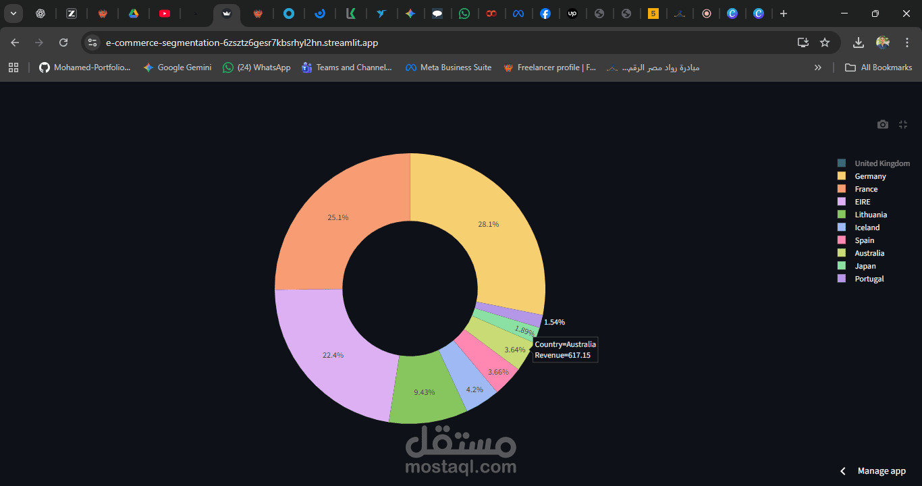Select the green K icon tab
Viewport: 922px width, 486px height.
click(x=351, y=13)
